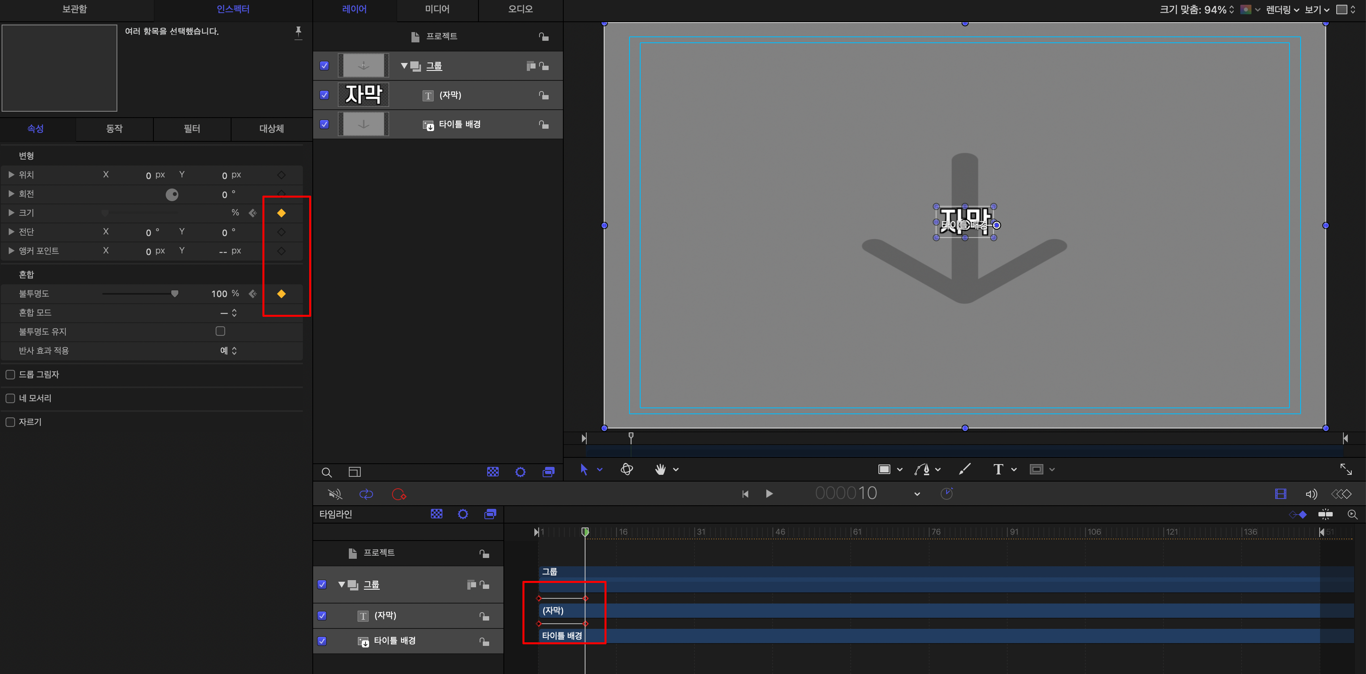Select the 자막 text layer thumbnail
1366x674 pixels.
pos(364,95)
